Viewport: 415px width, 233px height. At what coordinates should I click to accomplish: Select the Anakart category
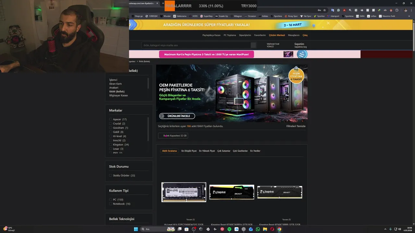pyautogui.click(x=114, y=88)
